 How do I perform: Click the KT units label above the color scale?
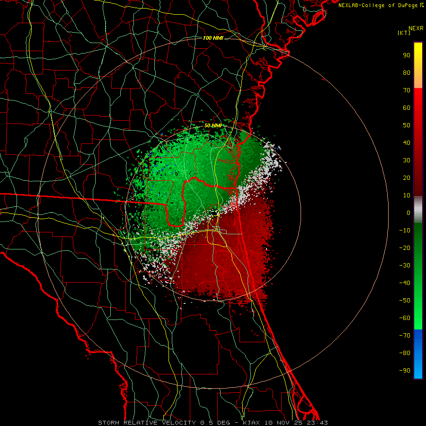(404, 33)
